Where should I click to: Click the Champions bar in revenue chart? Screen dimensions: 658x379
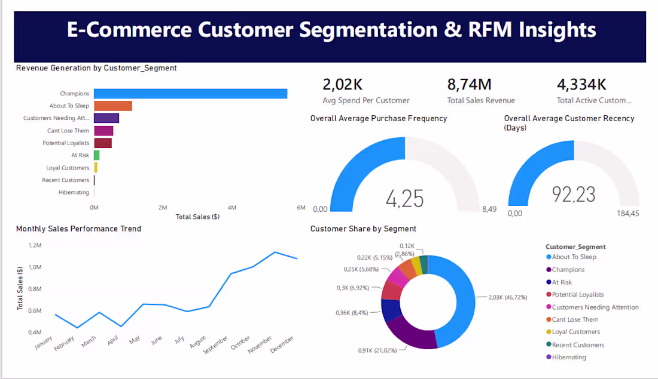tap(190, 93)
